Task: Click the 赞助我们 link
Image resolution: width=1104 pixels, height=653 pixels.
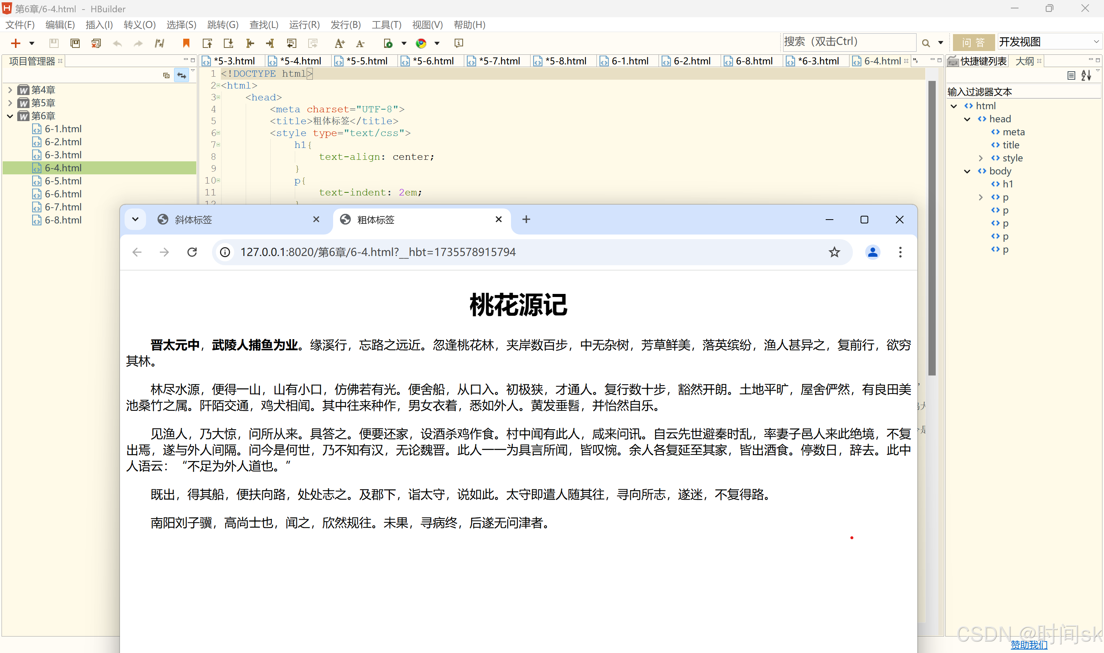Action: click(x=1029, y=645)
